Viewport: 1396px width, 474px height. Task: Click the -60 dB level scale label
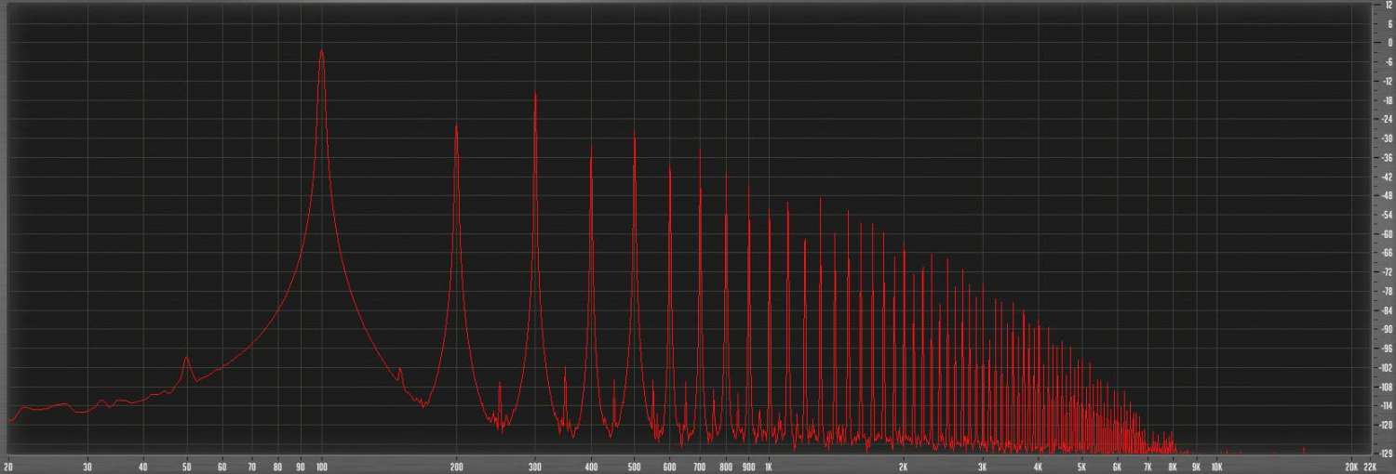tap(1388, 234)
